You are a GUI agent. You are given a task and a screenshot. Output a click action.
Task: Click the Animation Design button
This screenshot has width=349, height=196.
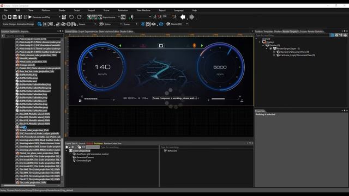25,24
